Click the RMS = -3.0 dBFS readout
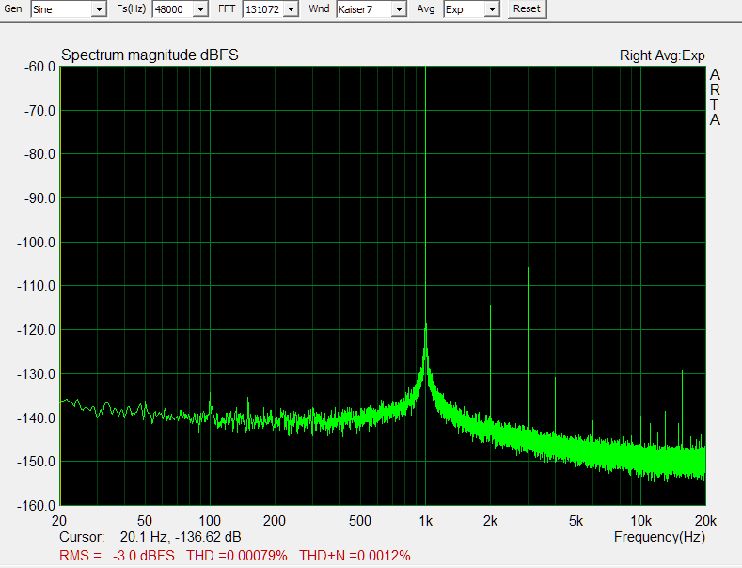The height and width of the screenshot is (568, 742). [117, 555]
